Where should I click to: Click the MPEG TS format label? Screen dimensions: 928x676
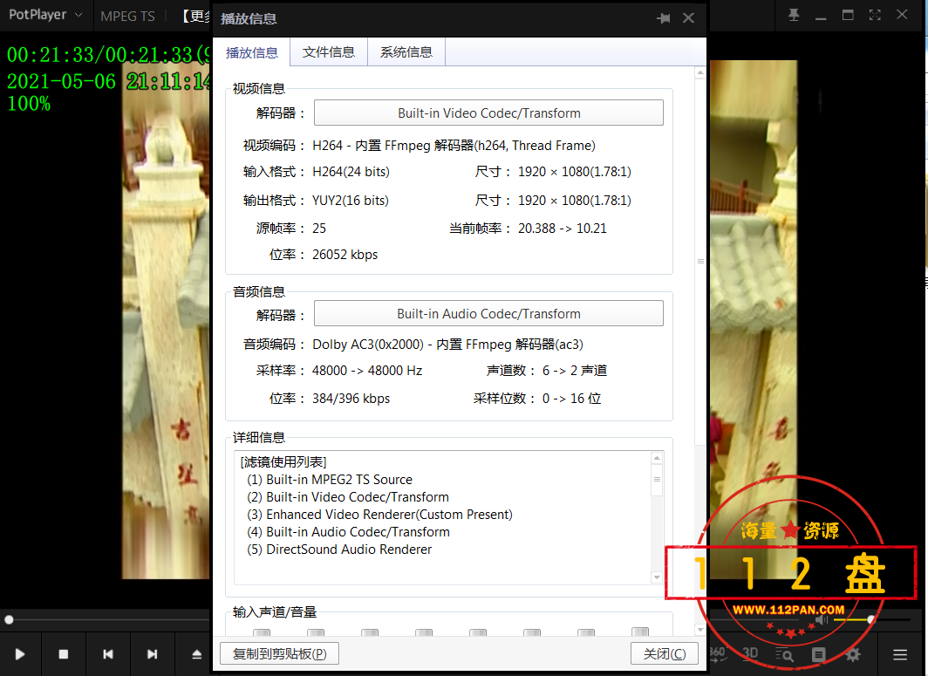click(127, 17)
